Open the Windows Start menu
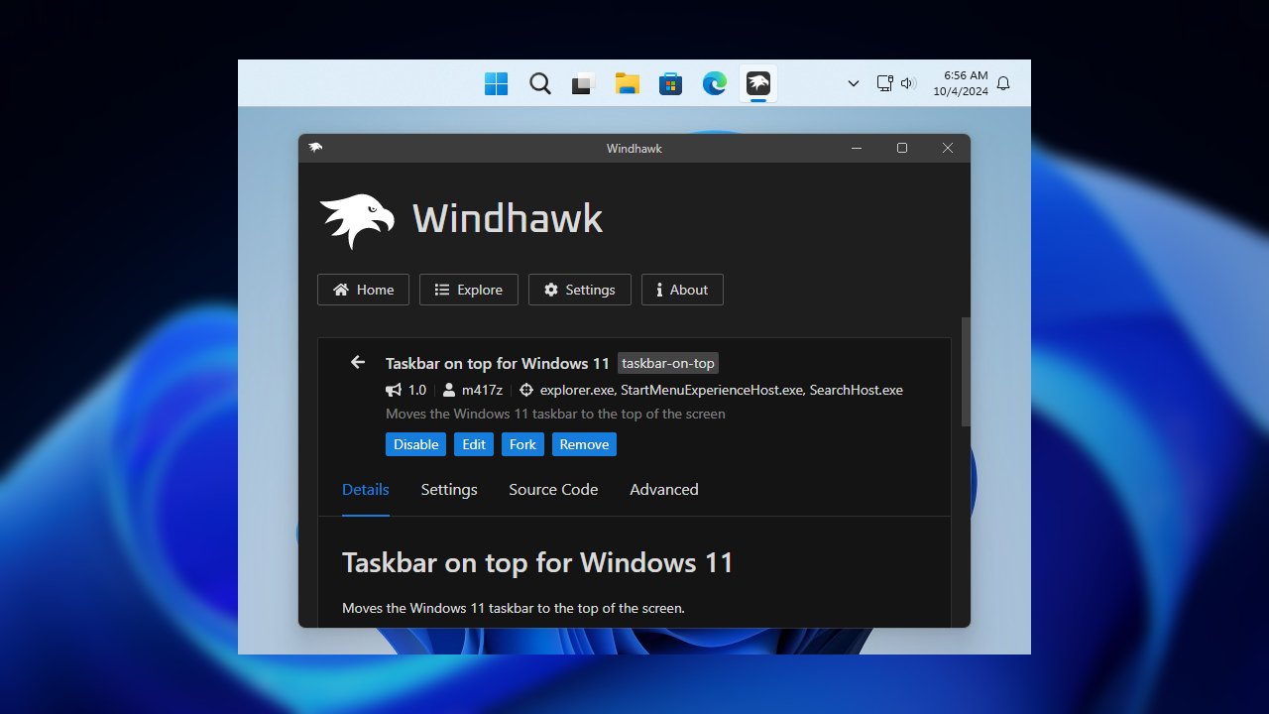 [x=497, y=84]
